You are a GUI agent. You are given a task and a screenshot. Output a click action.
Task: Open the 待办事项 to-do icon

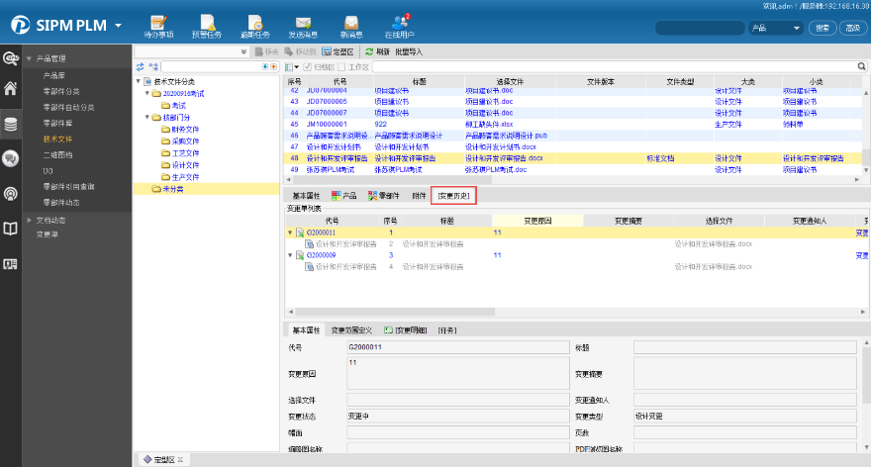click(157, 22)
